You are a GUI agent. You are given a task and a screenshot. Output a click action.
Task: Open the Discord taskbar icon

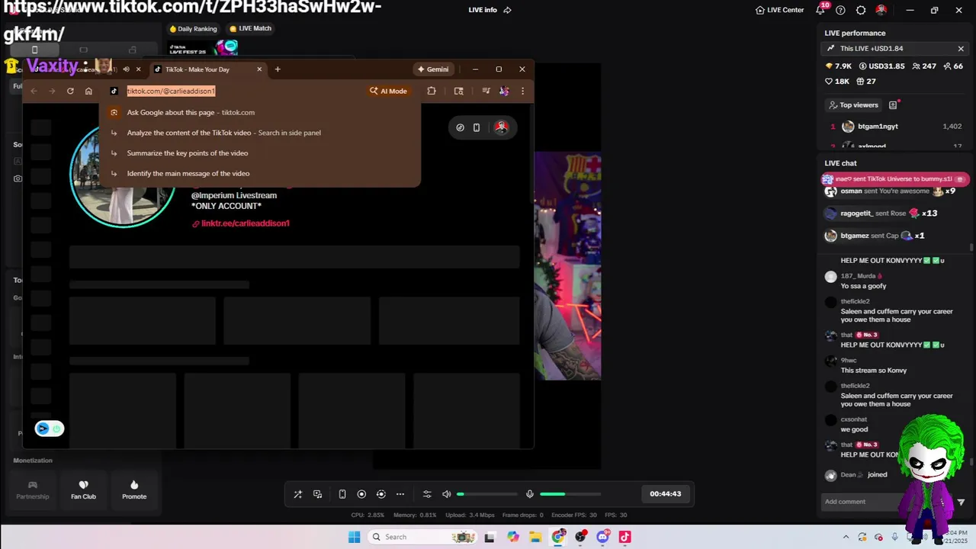[602, 537]
